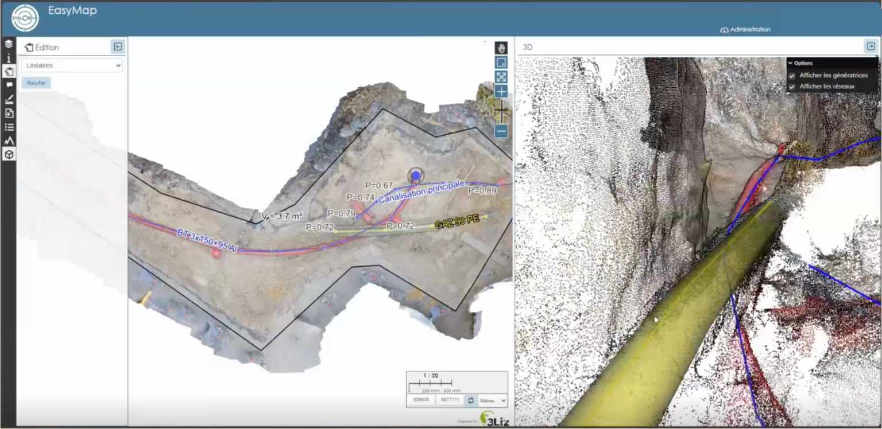The width and height of the screenshot is (882, 429).
Task: Click the zoom level slider bar
Action: tap(501, 112)
